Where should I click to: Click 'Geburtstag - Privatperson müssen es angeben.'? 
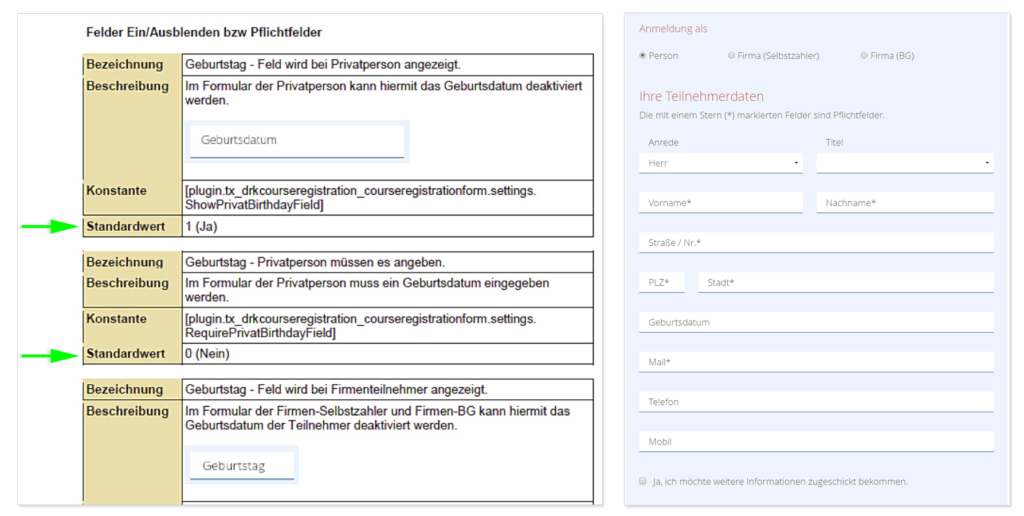(x=315, y=262)
